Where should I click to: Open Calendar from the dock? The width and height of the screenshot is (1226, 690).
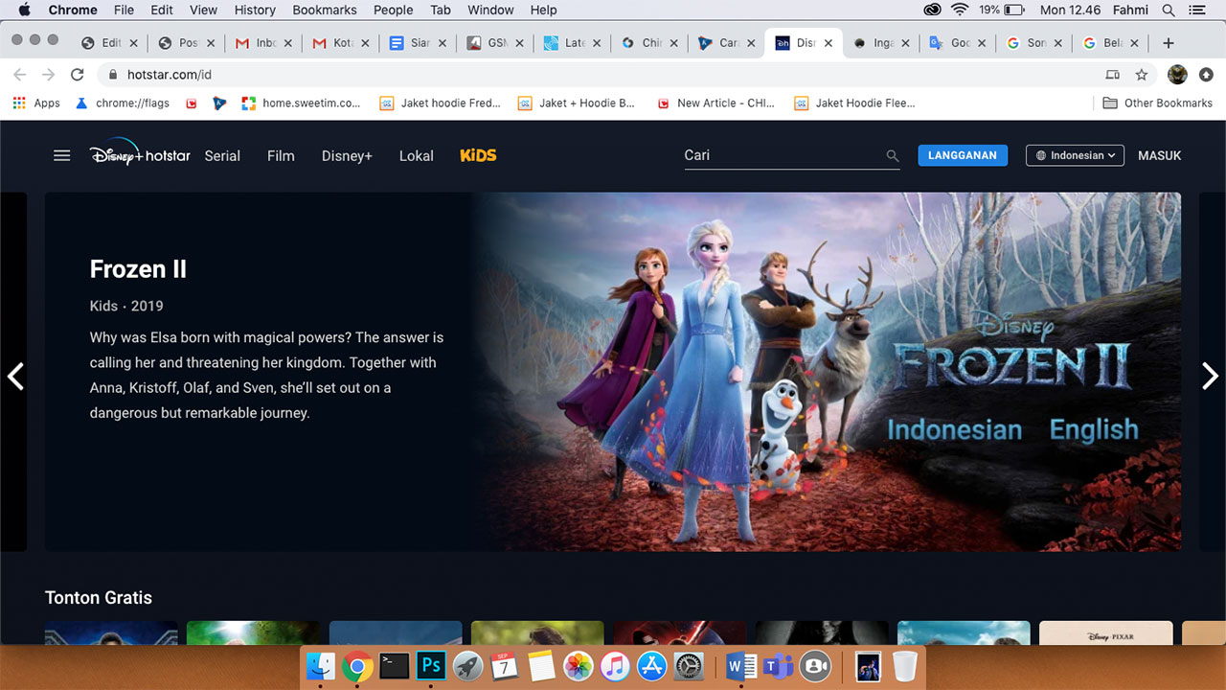point(505,665)
